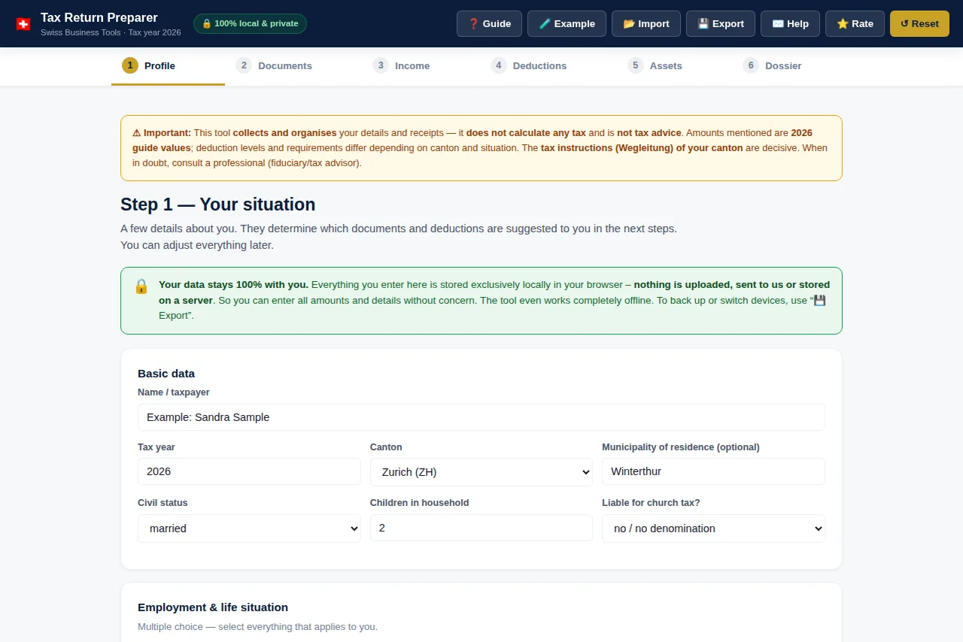Select the Deductions step tab

click(528, 66)
